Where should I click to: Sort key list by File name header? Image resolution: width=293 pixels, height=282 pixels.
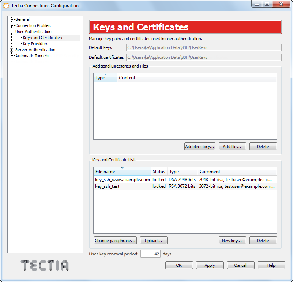coord(122,172)
